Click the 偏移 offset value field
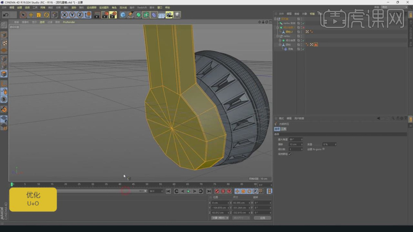413x232 pixels. click(x=295, y=144)
